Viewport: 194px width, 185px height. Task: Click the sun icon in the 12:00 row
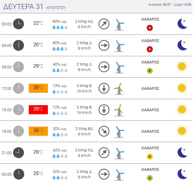pyautogui.click(x=182, y=88)
